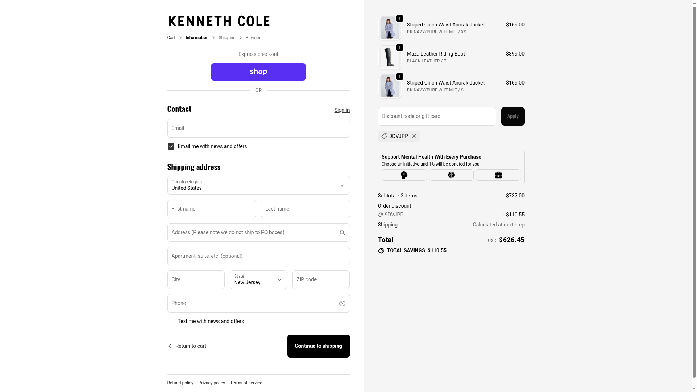Uncheck Email me with news and offers
The image size is (697, 392).
pos(171,146)
